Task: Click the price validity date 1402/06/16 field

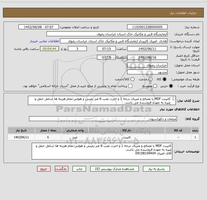Action: 147,57
